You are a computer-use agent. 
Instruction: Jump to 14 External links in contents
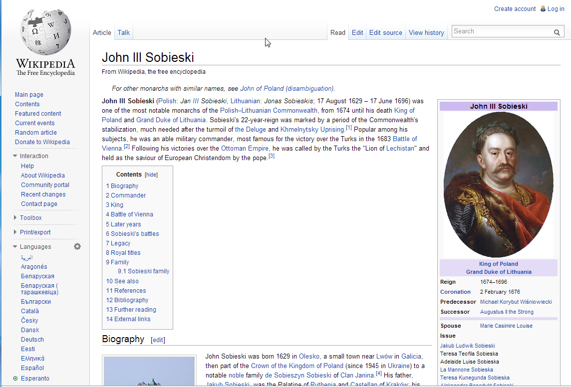[128, 319]
